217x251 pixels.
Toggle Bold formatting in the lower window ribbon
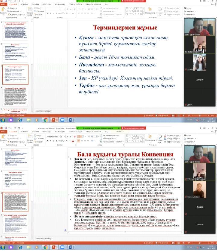point(47,141)
